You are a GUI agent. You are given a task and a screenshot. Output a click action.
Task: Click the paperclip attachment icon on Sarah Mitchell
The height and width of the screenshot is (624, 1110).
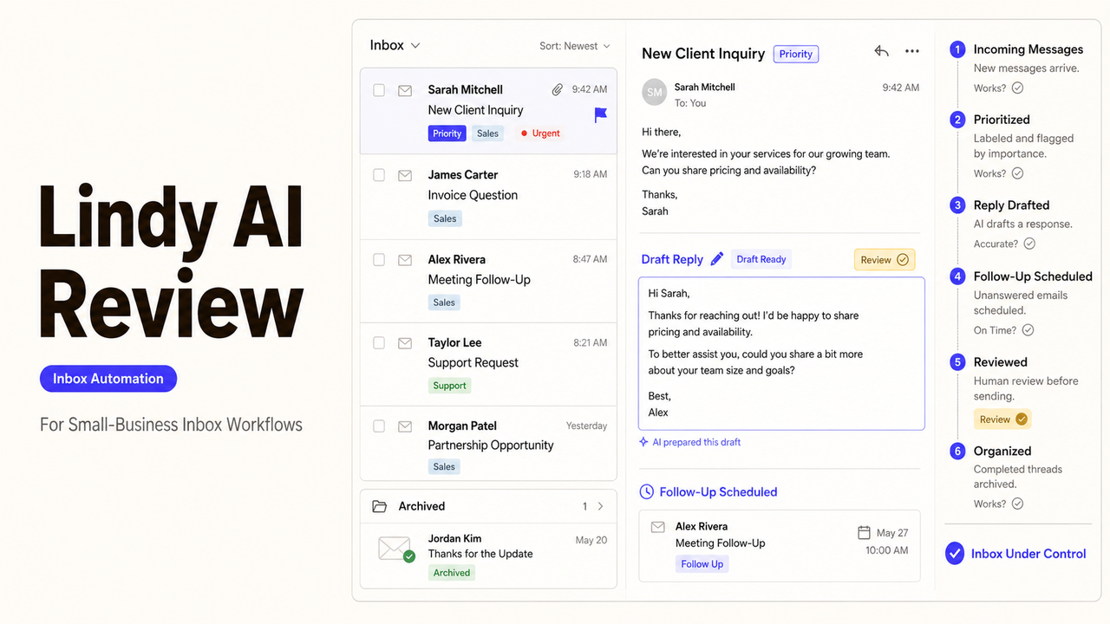(558, 89)
